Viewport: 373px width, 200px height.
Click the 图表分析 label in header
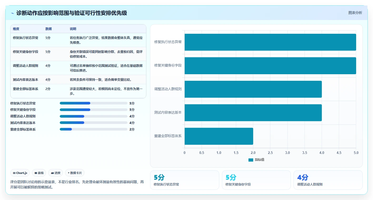coord(355,13)
